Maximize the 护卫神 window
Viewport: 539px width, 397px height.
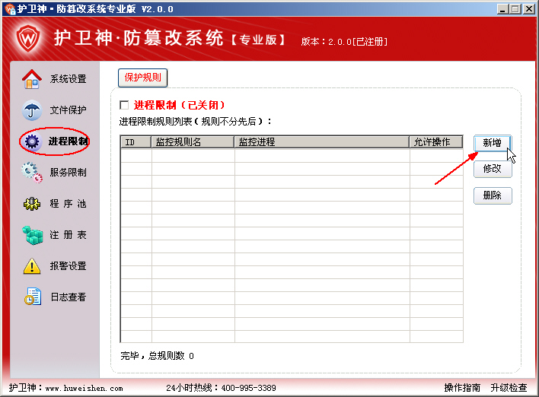click(x=515, y=9)
